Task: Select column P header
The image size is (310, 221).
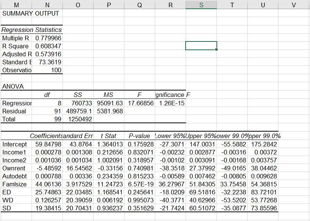Action: click(x=108, y=5)
